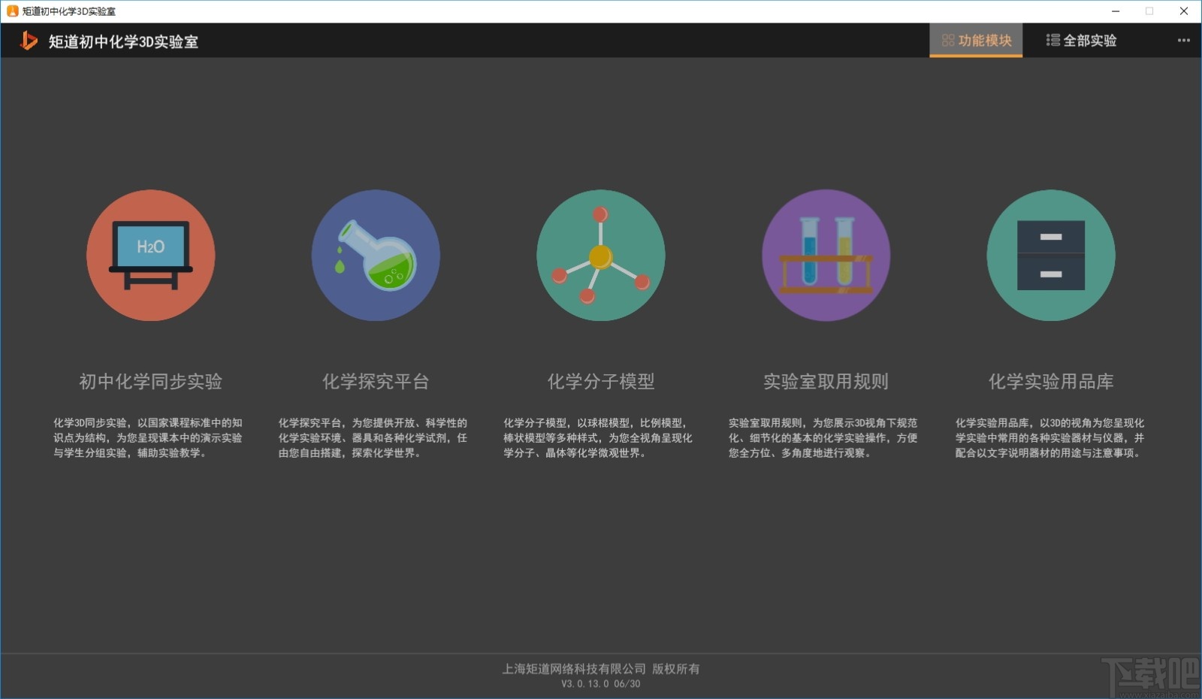Open the molecule model icon
This screenshot has height=699, width=1202.
(601, 256)
